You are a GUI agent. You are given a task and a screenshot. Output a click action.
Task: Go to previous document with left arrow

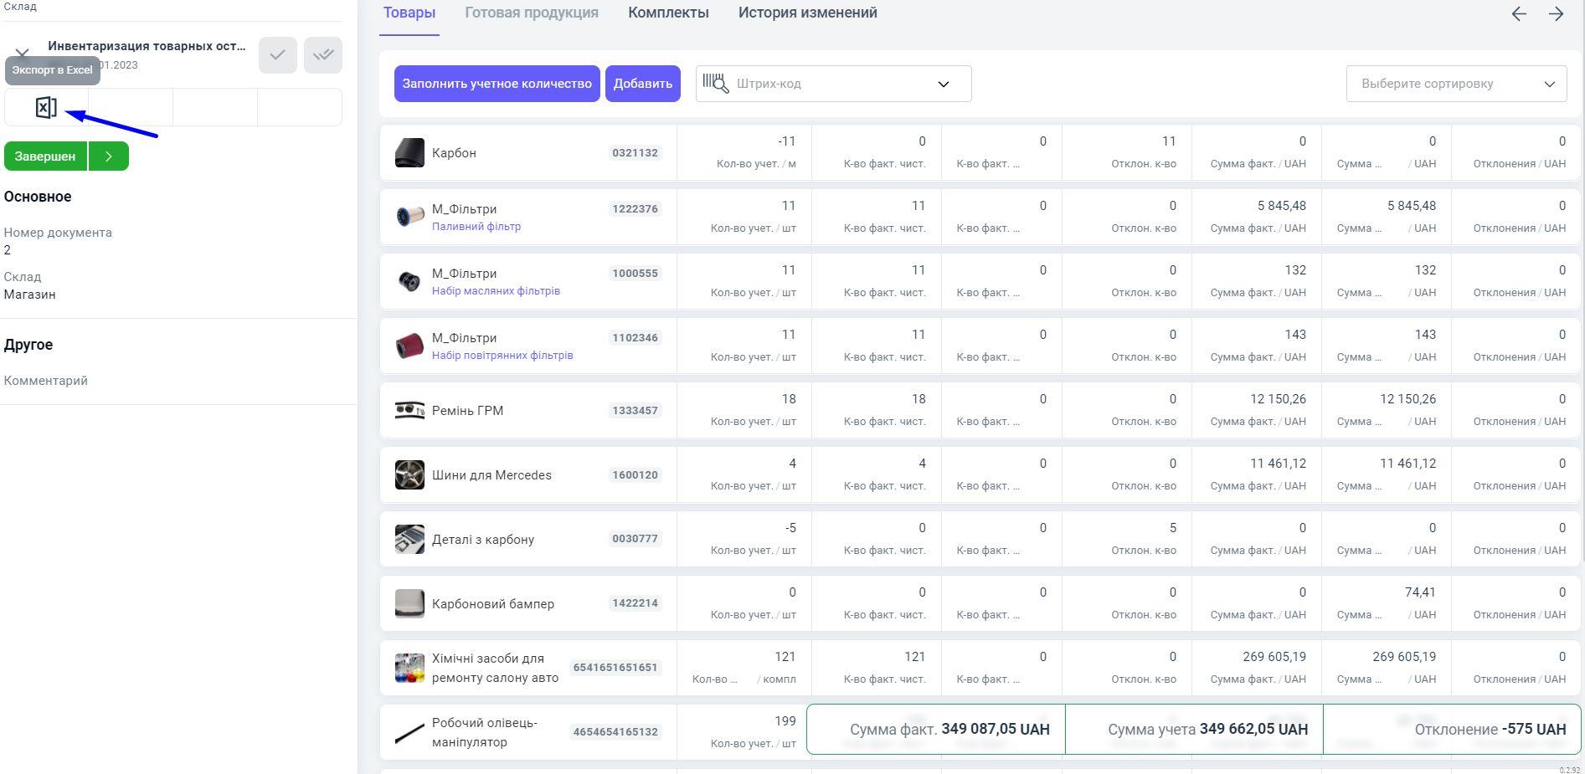click(1519, 14)
